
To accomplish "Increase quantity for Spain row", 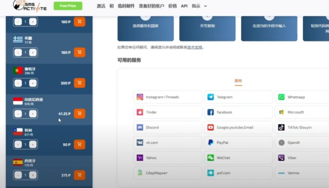I will [33, 175].
